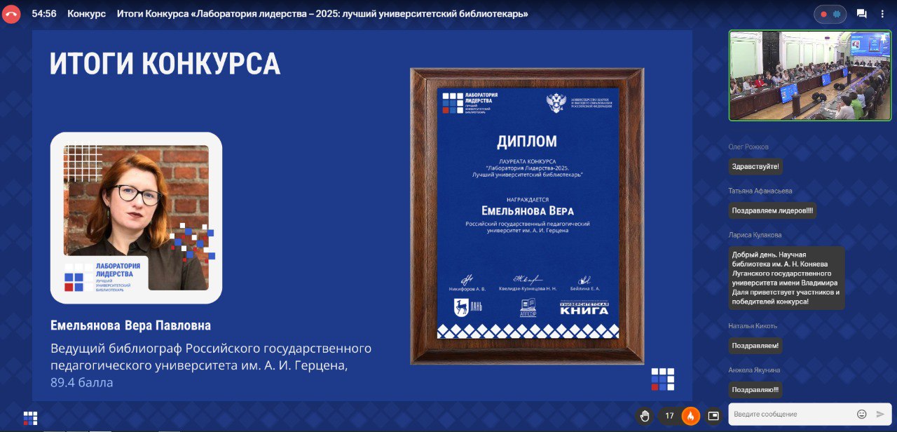Click the red hang-up call button
The height and width of the screenshot is (432, 897).
[x=11, y=14]
